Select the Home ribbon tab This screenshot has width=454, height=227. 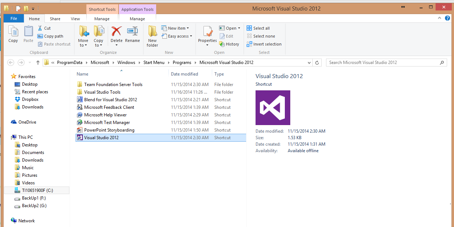coord(34,19)
